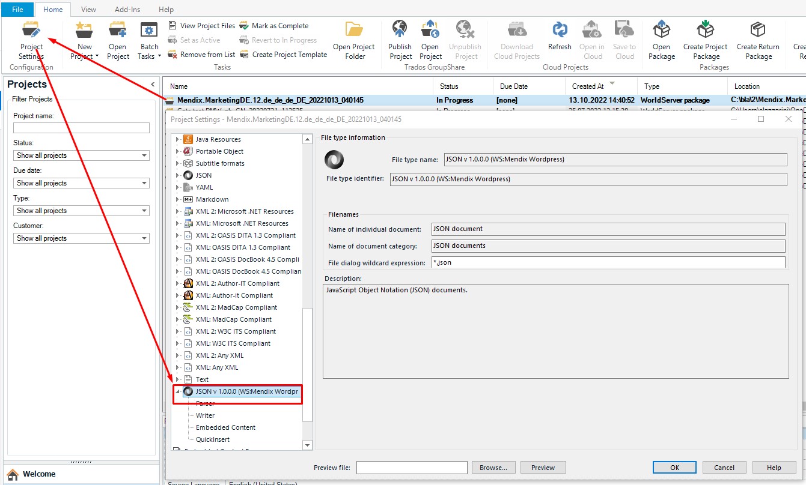Expand the YAML file type node

pyautogui.click(x=177, y=187)
